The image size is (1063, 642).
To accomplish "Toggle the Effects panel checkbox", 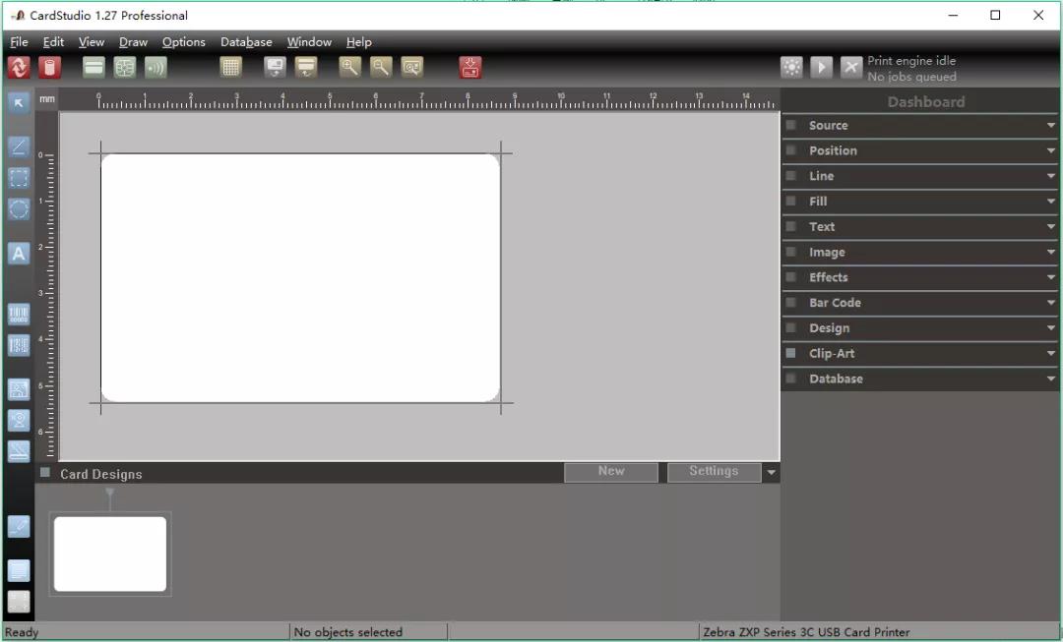I will (x=790, y=277).
